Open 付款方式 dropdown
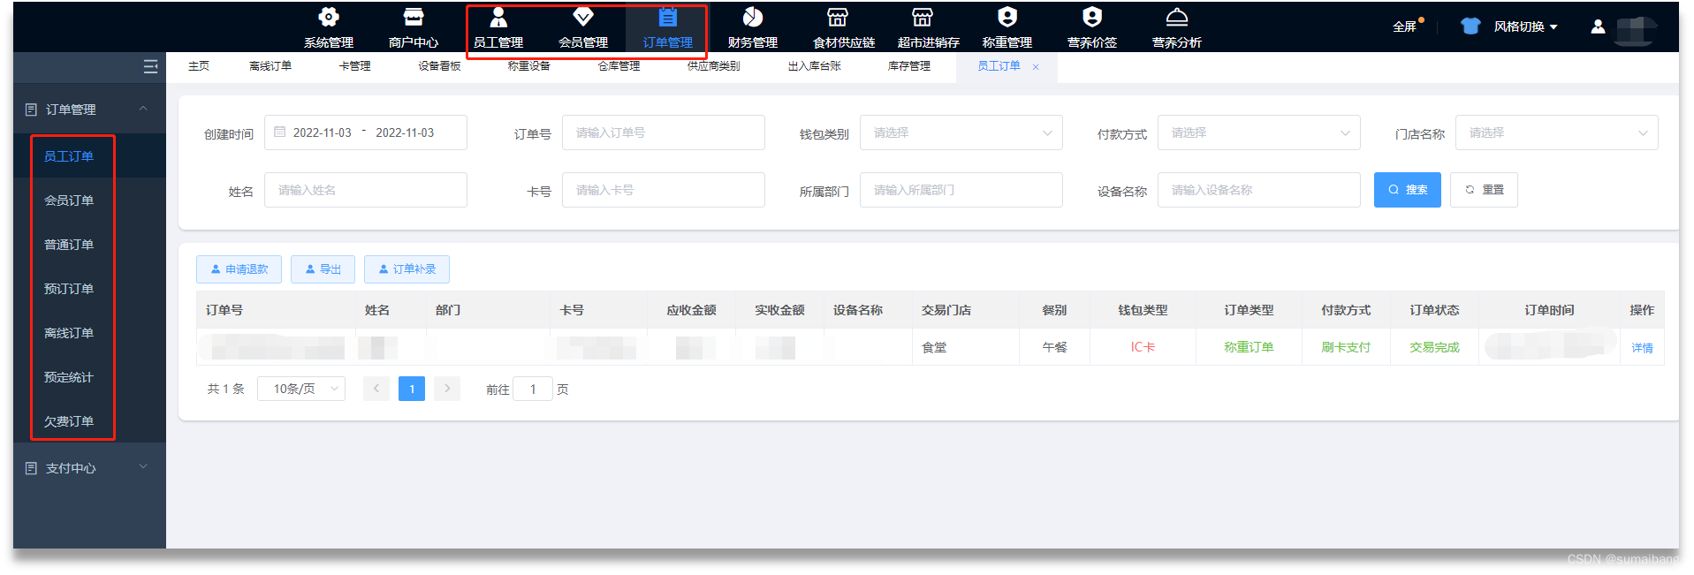The width and height of the screenshot is (1694, 575). coord(1259,132)
